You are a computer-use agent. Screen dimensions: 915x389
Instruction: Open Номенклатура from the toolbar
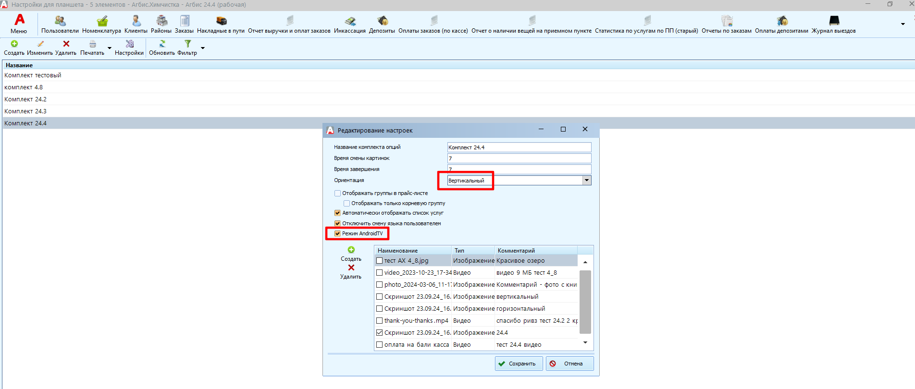coord(102,22)
